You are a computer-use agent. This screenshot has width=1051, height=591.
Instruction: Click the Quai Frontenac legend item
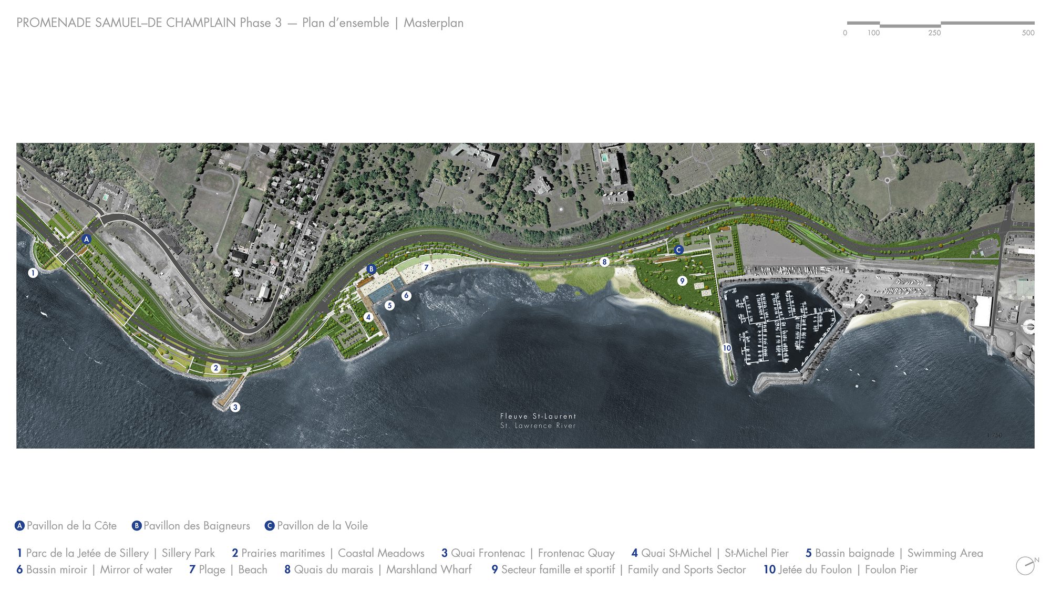click(x=528, y=553)
